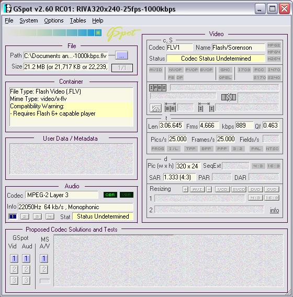Click the FCC indicator

[259, 70]
